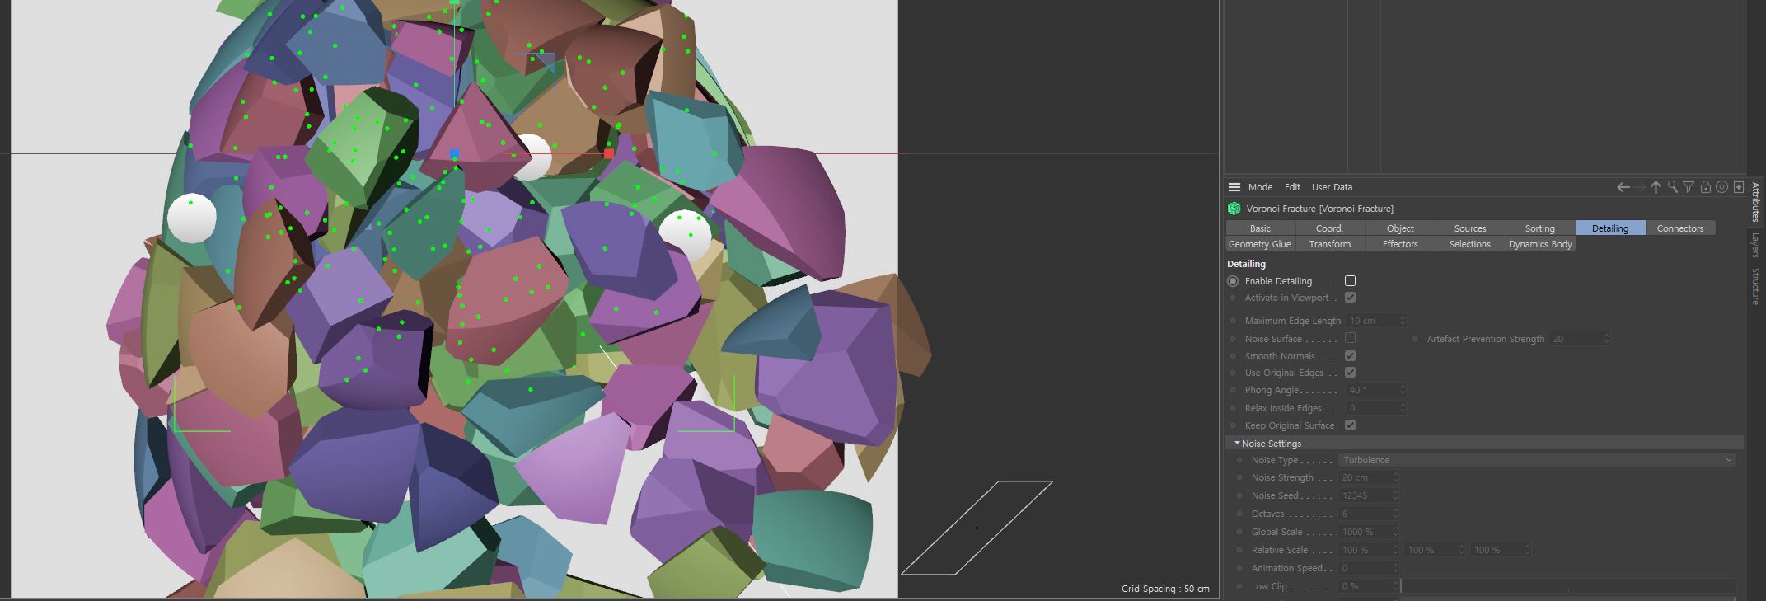Enable the Detailing checkbox
The width and height of the screenshot is (1766, 601).
click(x=1350, y=281)
